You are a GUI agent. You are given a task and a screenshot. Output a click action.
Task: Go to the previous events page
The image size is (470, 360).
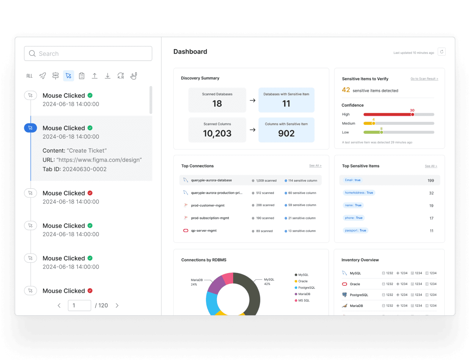coord(59,305)
